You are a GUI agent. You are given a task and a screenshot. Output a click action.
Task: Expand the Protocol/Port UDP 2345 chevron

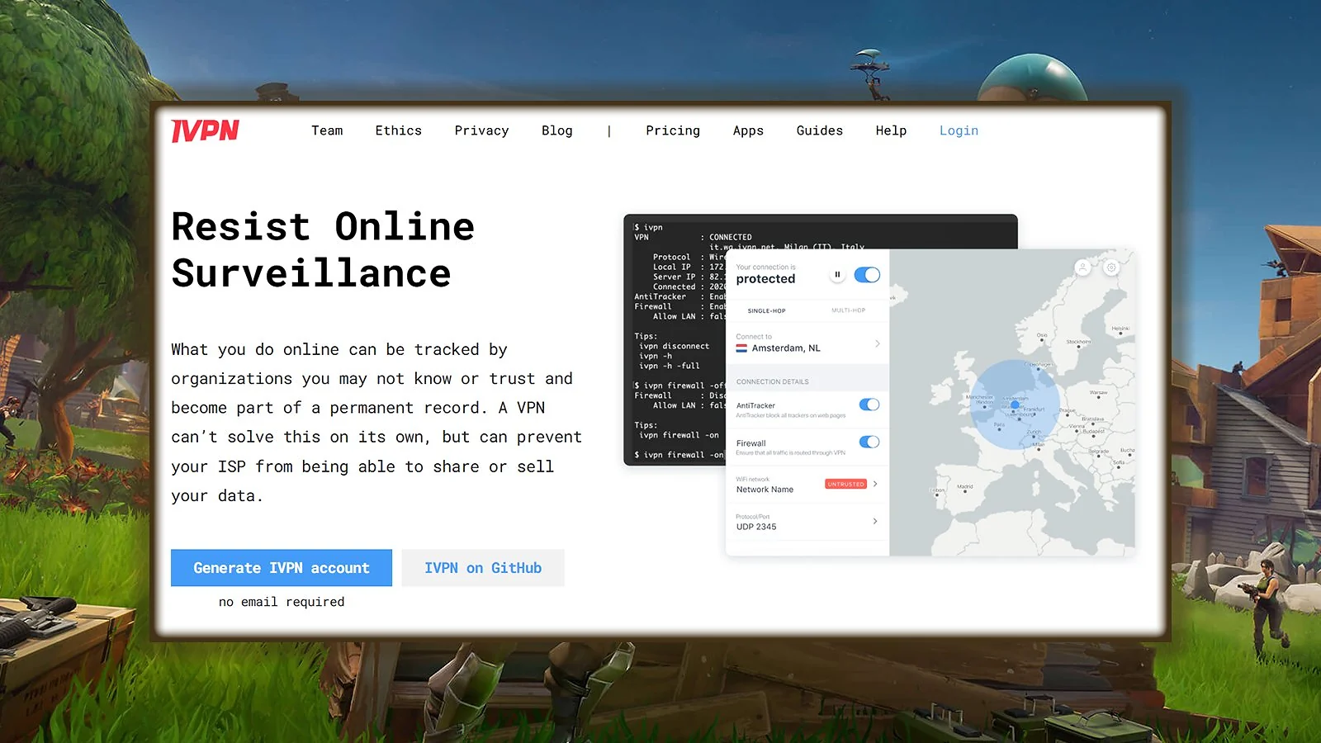875,521
